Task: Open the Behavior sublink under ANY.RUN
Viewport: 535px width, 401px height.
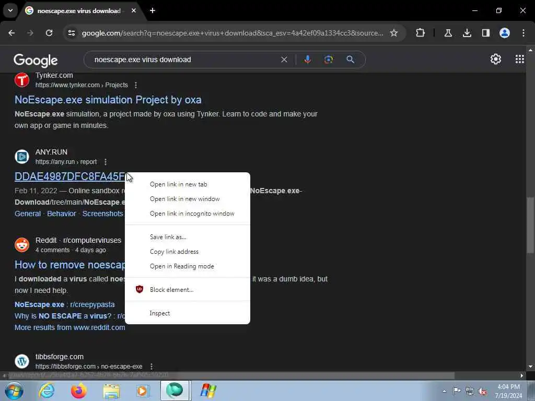Action: pos(62,214)
